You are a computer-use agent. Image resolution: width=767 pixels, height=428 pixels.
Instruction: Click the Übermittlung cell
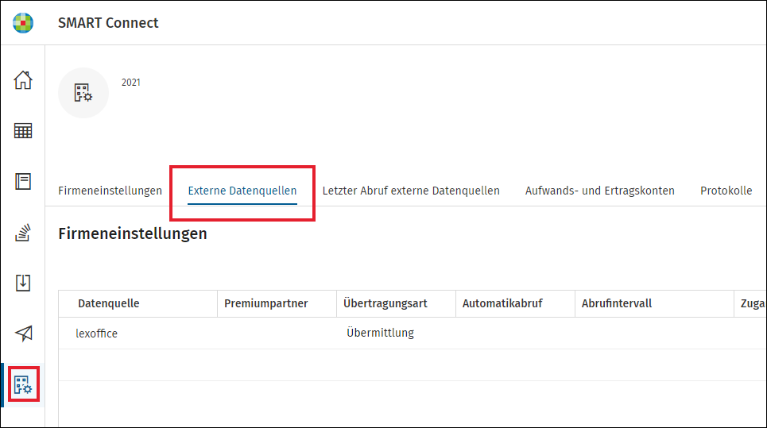(380, 333)
